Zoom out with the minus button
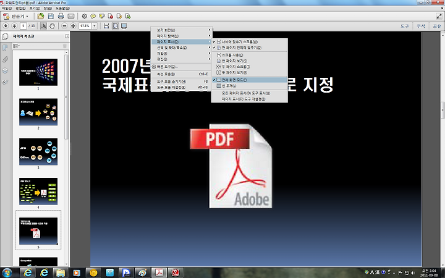The height and width of the screenshot is (278, 445). pyautogui.click(x=64, y=26)
